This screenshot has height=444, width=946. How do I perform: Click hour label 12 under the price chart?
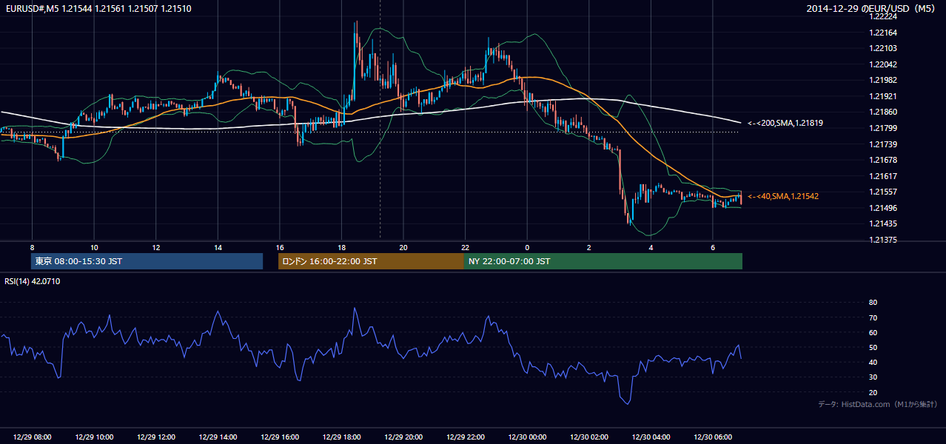pyautogui.click(x=155, y=247)
